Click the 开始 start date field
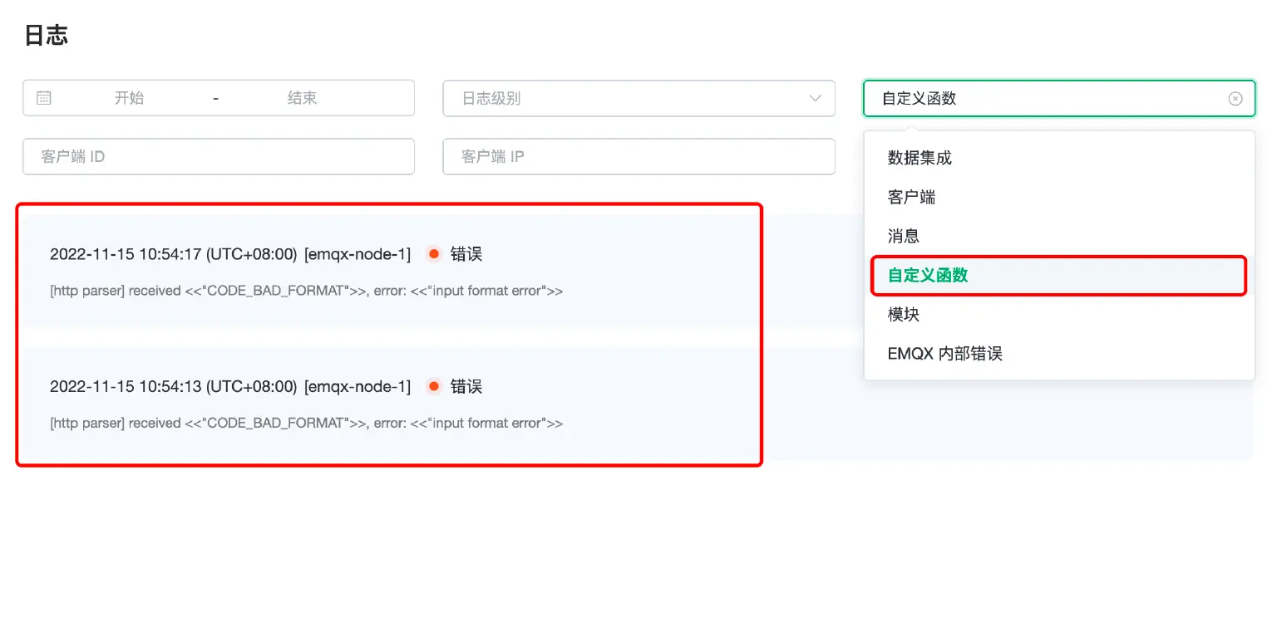This screenshot has width=1277, height=632. pos(129,97)
